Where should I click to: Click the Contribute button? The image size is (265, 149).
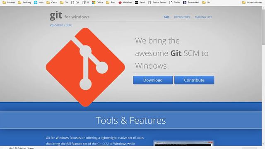pyautogui.click(x=194, y=80)
